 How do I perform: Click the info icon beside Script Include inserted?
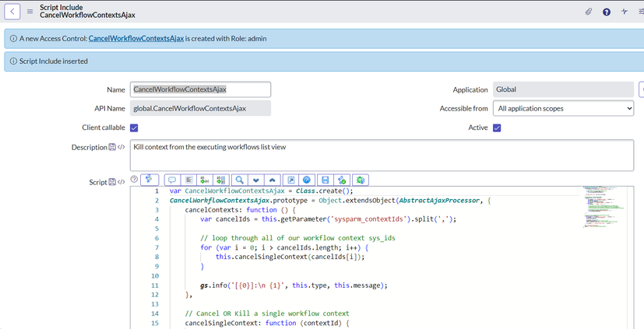coord(13,61)
